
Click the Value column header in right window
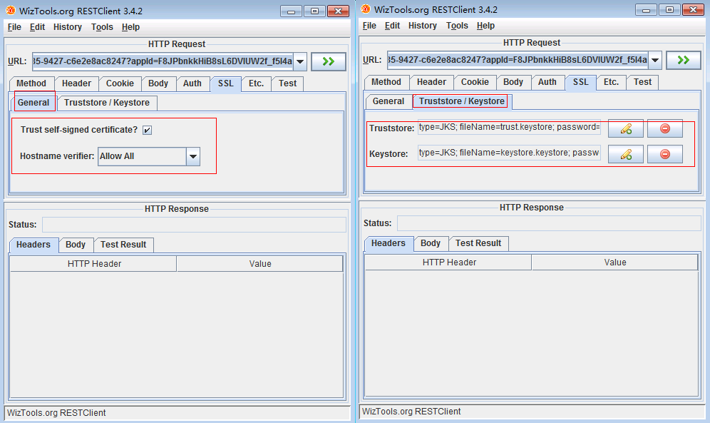point(615,263)
